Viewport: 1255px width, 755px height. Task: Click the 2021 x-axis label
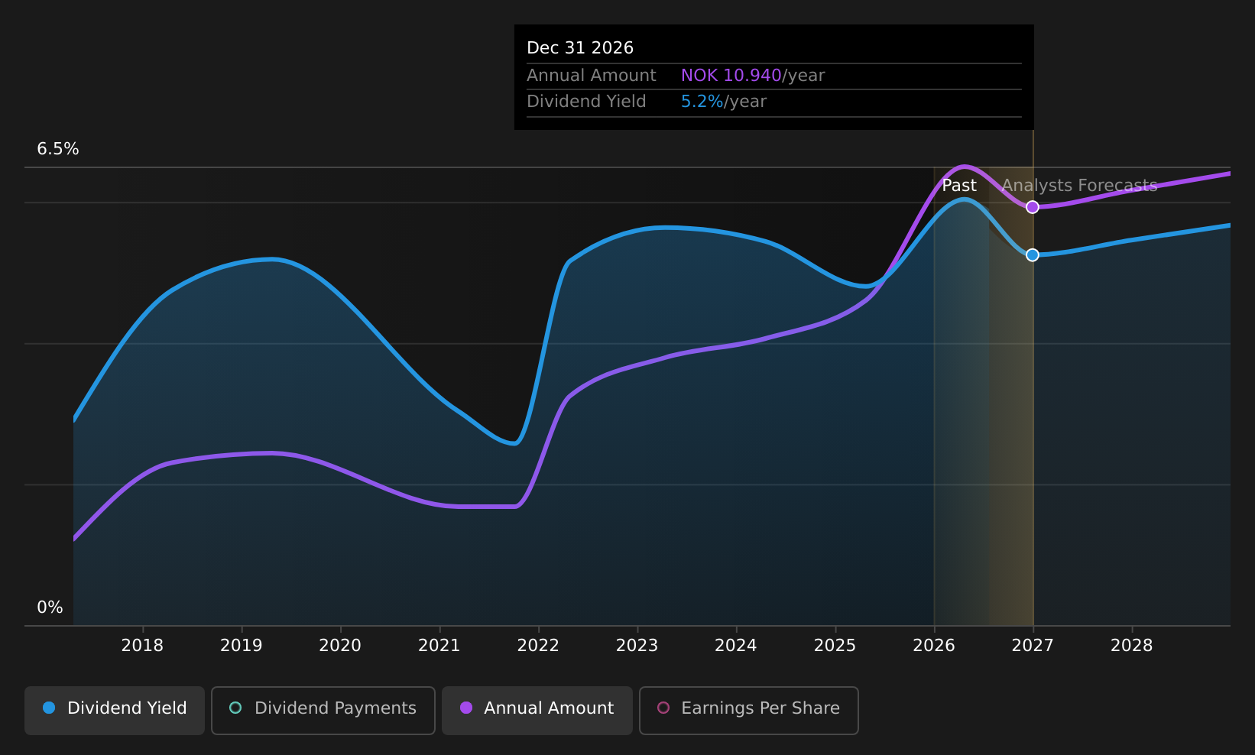(439, 646)
